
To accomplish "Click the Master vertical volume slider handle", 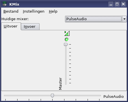I will pyautogui.click(x=66, y=44).
